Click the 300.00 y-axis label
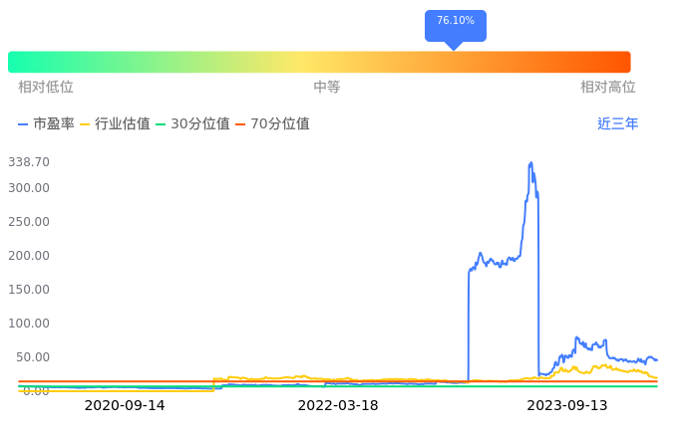This screenshot has height=440, width=684. 28,188
